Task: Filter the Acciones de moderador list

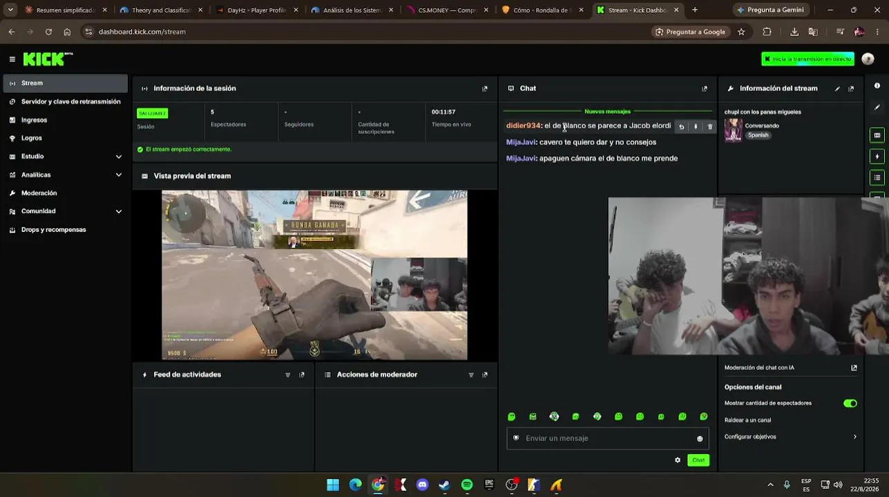Action: tap(471, 375)
